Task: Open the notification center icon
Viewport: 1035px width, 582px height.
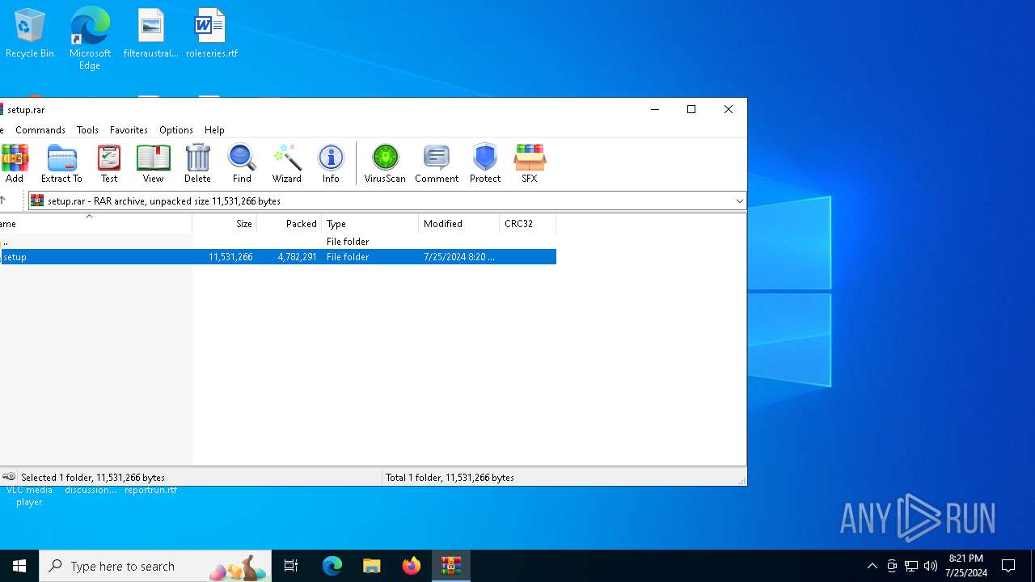Action: point(1008,566)
